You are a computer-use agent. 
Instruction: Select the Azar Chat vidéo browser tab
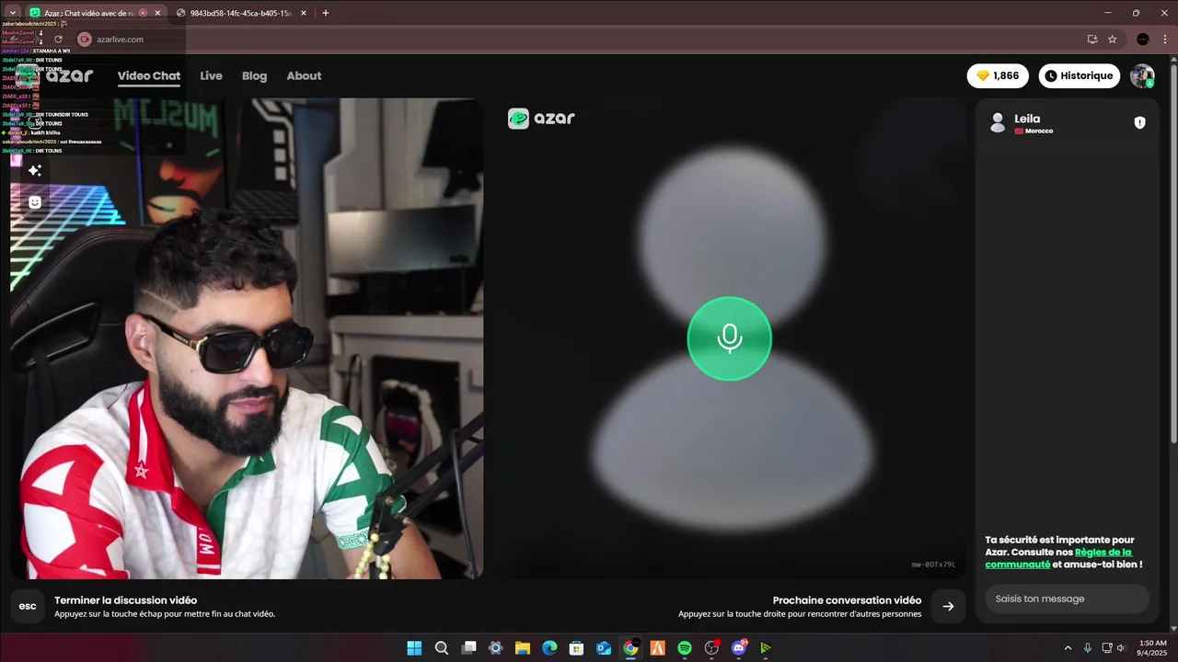[x=95, y=13]
